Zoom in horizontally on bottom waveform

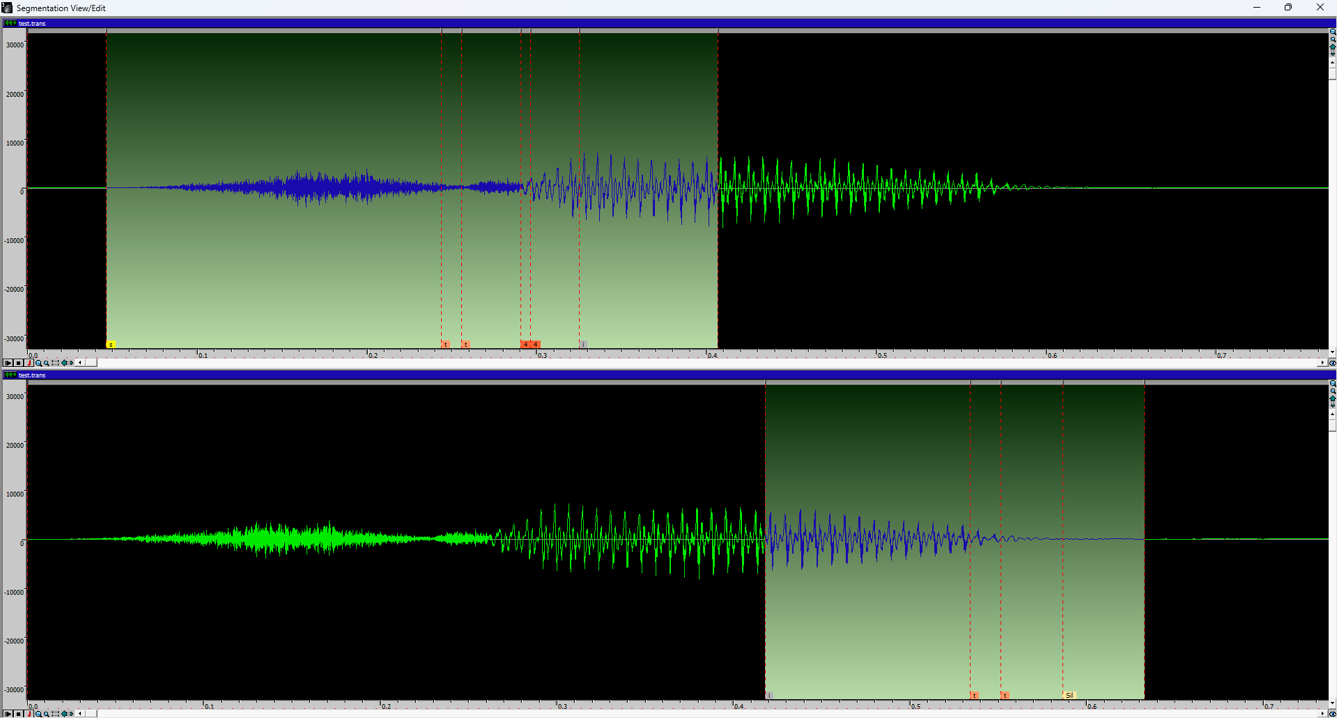coord(38,714)
